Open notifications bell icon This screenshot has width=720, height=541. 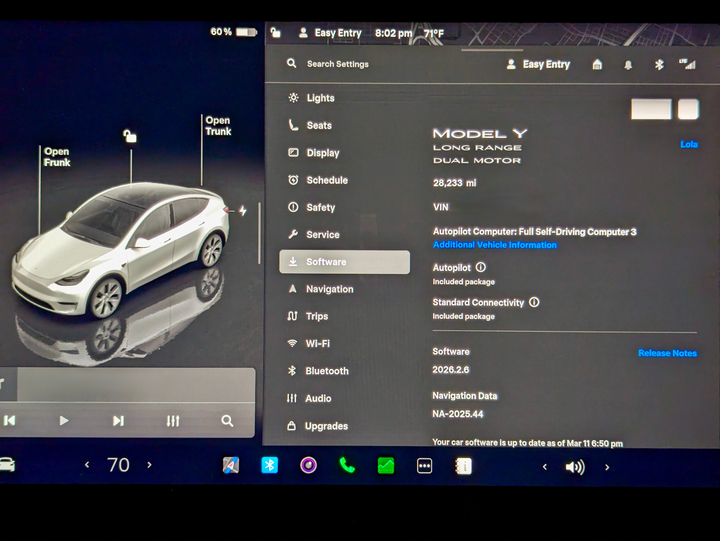pos(628,65)
